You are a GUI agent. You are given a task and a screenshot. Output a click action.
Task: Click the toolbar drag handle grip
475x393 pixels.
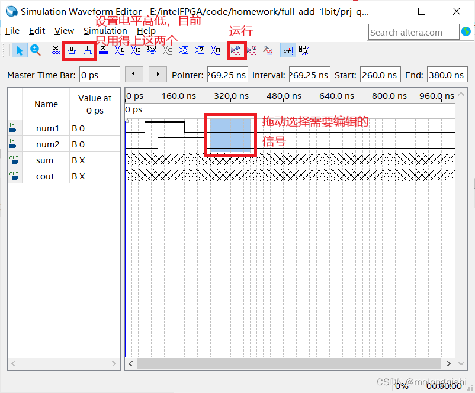coord(4,50)
